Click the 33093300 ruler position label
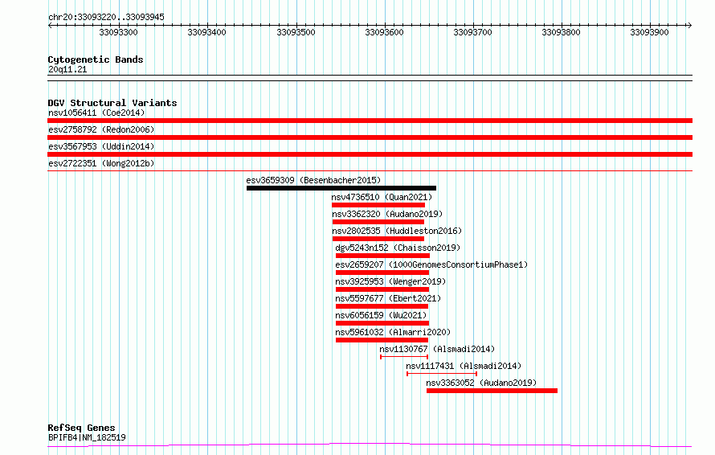715x455 pixels. pyautogui.click(x=118, y=32)
